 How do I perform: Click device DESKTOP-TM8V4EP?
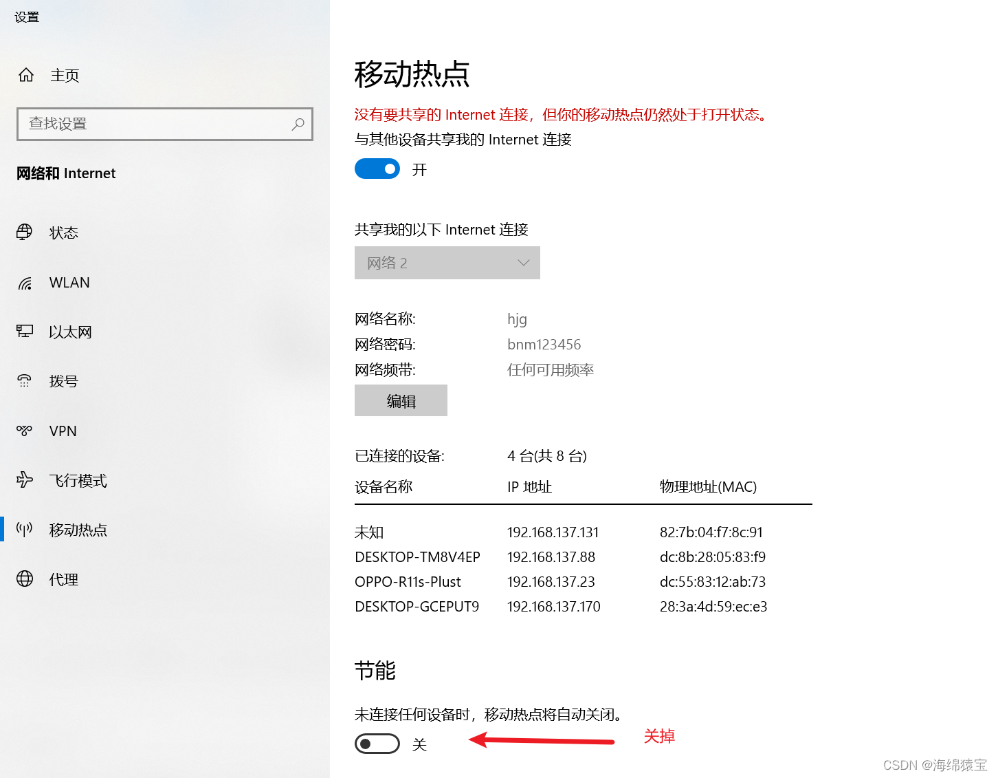(x=417, y=557)
